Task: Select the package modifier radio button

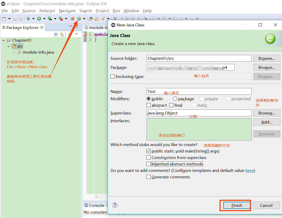Action: [x=175, y=99]
